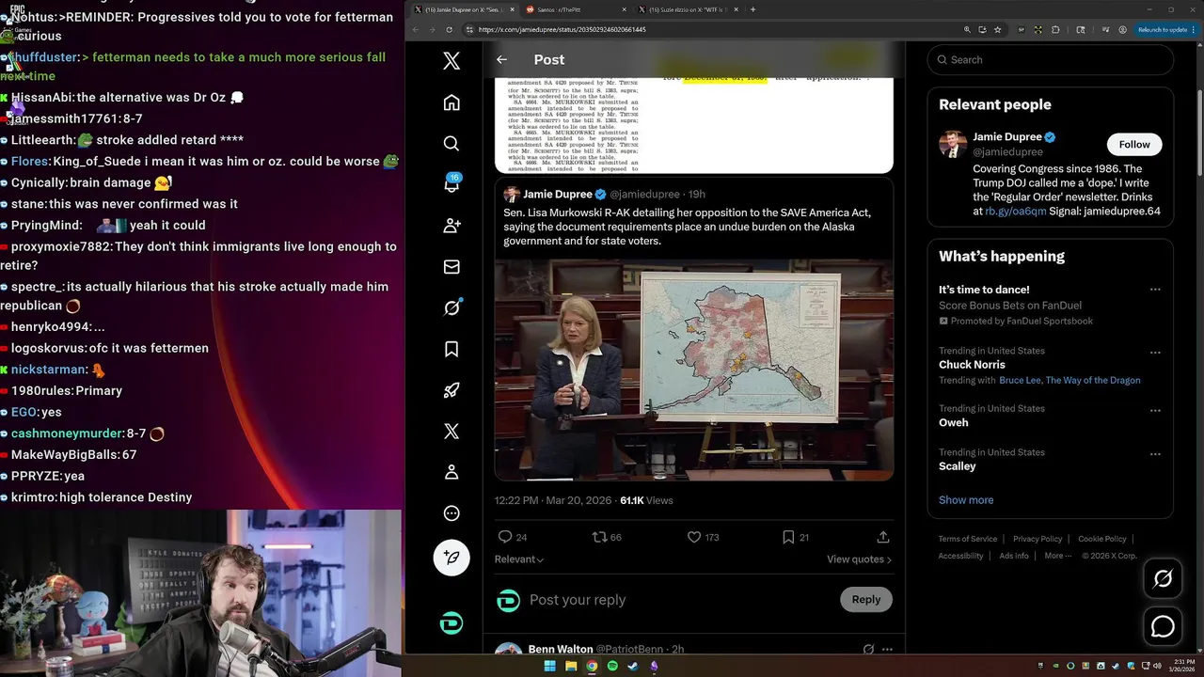Bookmark this page with the star icon
Viewport: 1204px width, 677px height.
(998, 29)
